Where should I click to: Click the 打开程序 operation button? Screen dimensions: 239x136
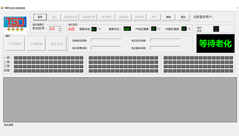pos(15,44)
